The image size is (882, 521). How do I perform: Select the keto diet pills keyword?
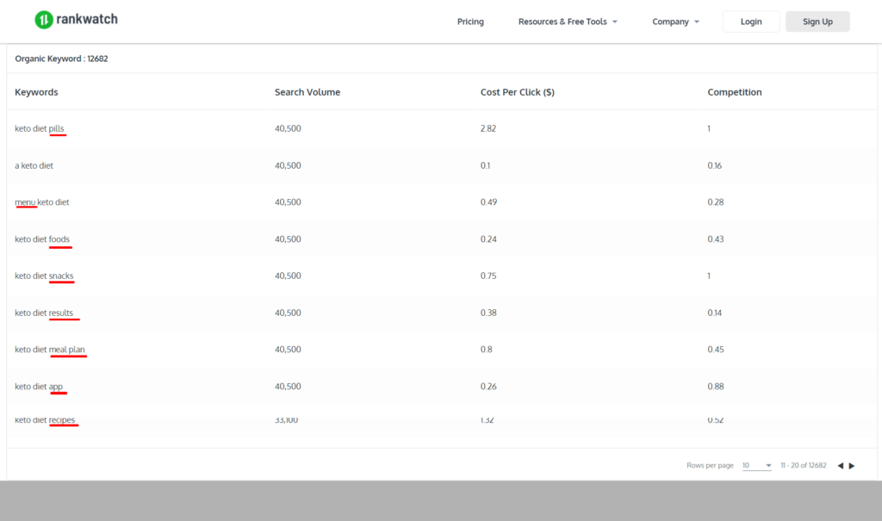40,128
